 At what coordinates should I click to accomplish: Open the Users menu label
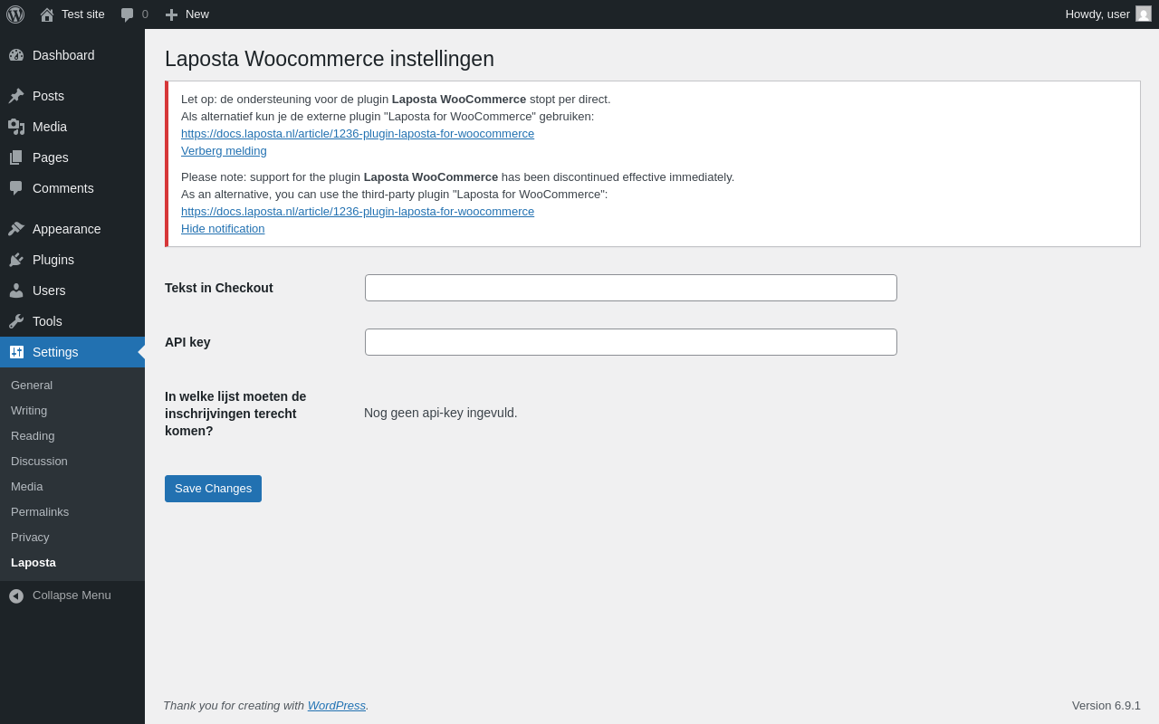(49, 291)
